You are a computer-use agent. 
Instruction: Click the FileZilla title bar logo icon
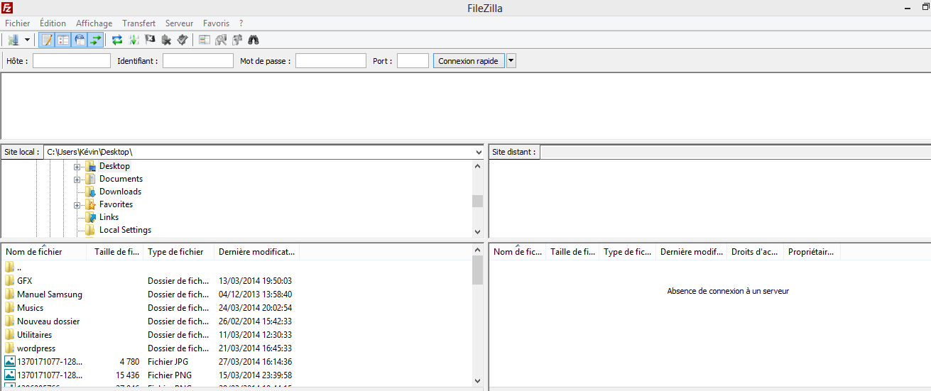7,8
